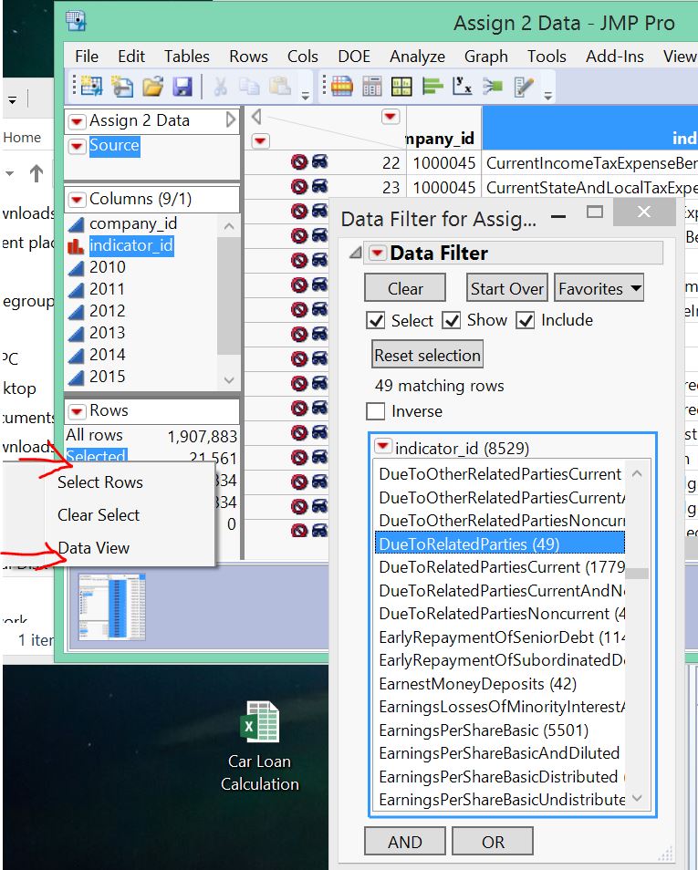Viewport: 698px width, 870px height.
Task: Click the Start Over button
Action: [507, 288]
